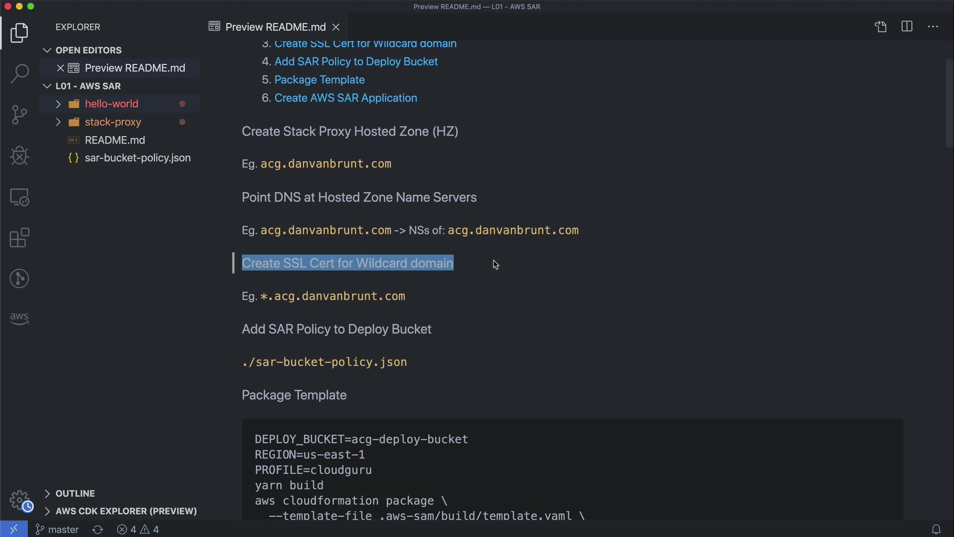
Task: Click the Show Source icon in editor toolbar
Action: tap(880, 27)
